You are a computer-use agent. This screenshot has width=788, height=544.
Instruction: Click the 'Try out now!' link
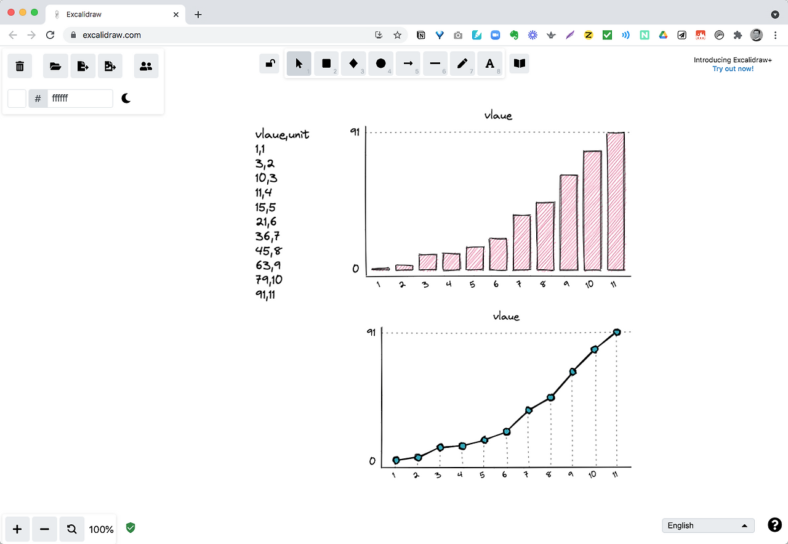733,69
